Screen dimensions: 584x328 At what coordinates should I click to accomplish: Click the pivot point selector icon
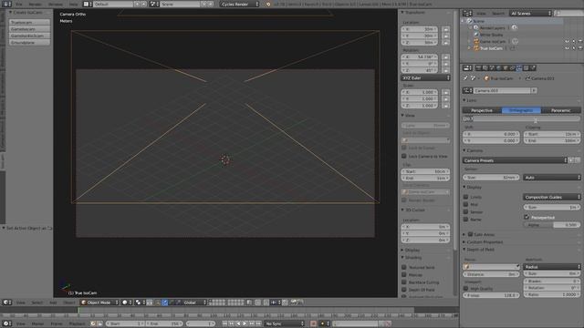pos(140,302)
